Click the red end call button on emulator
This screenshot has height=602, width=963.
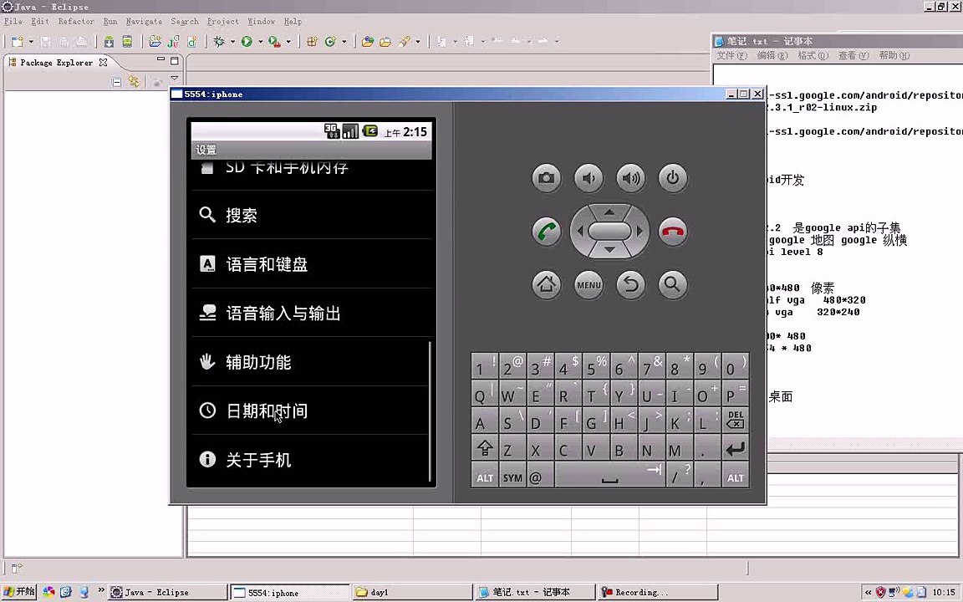pos(672,232)
